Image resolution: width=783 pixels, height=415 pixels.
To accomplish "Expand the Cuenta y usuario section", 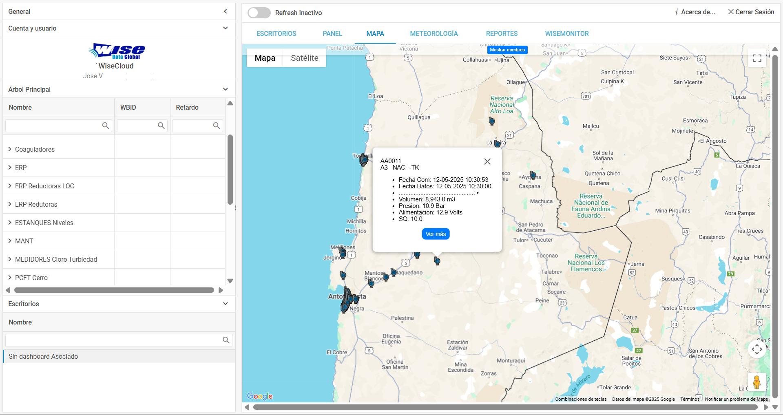I will point(226,28).
